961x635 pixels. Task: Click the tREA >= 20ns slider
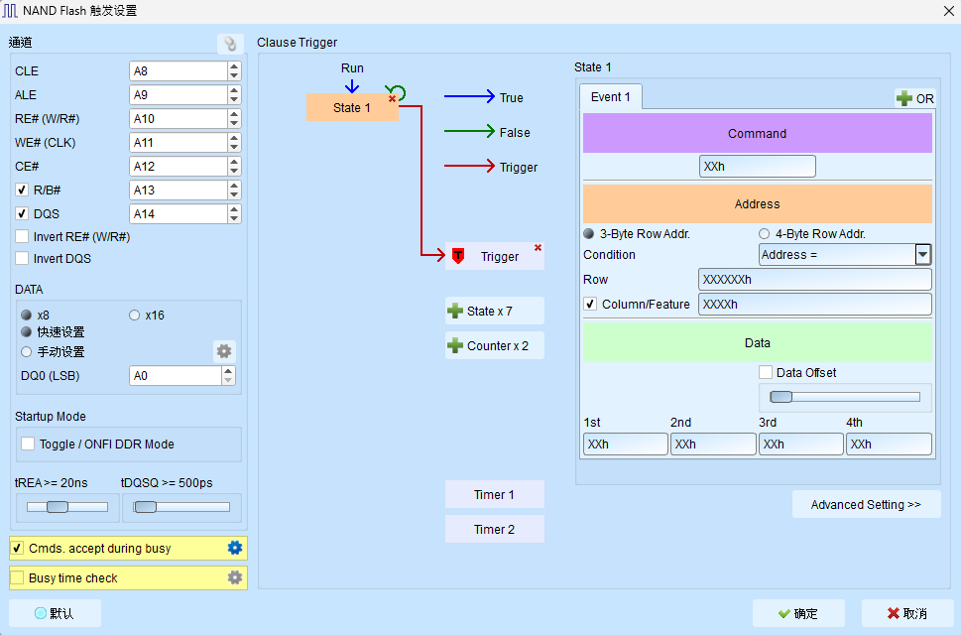[x=67, y=507]
